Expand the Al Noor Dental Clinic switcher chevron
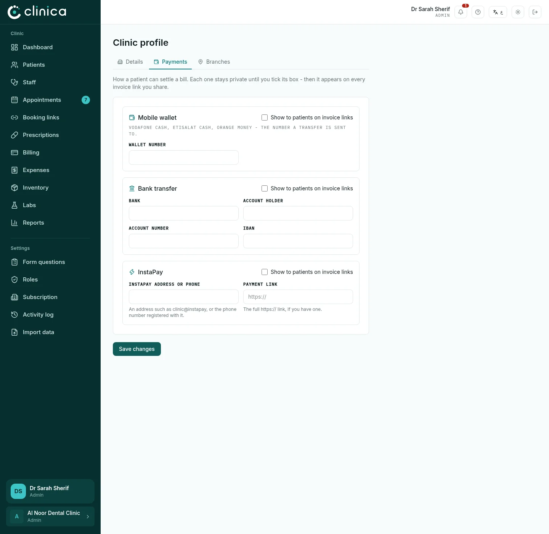The image size is (549, 534). point(88,516)
